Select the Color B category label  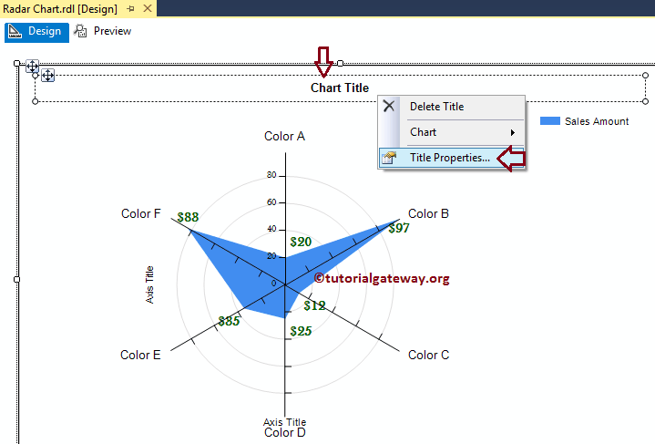pyautogui.click(x=428, y=213)
